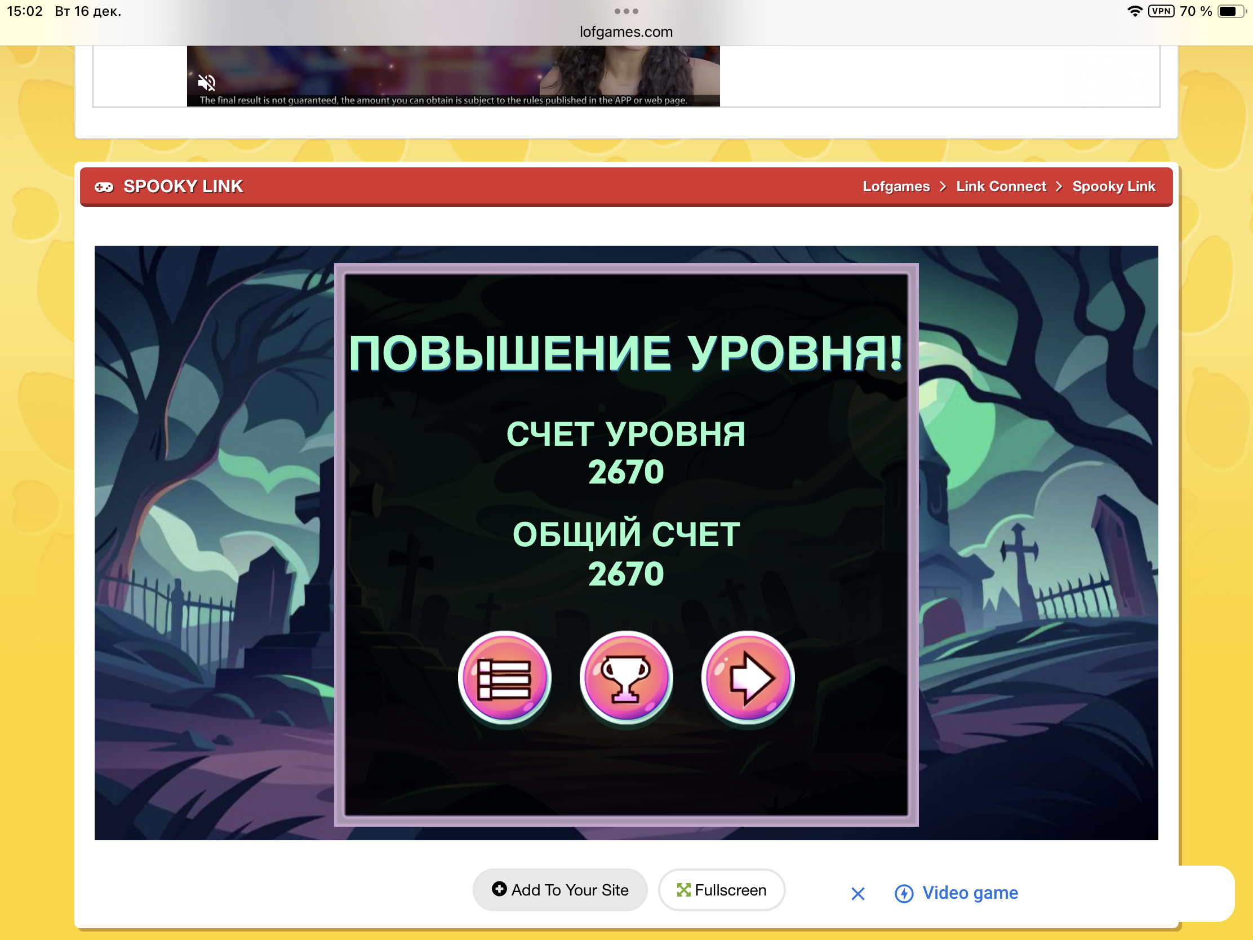
Task: Tap the lofgames.com address bar
Action: (x=626, y=32)
